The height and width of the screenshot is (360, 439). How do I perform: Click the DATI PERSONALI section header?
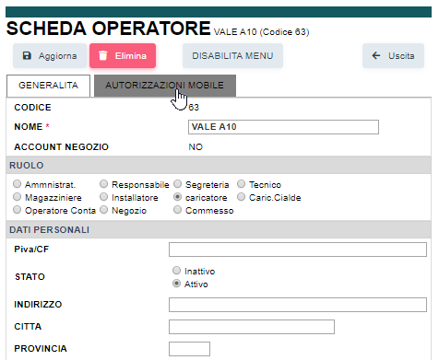pos(219,229)
